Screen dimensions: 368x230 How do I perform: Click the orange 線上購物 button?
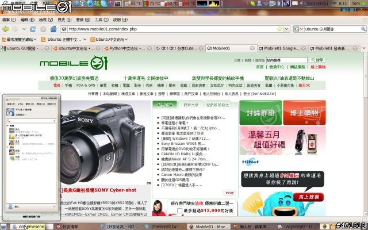[x=304, y=113]
